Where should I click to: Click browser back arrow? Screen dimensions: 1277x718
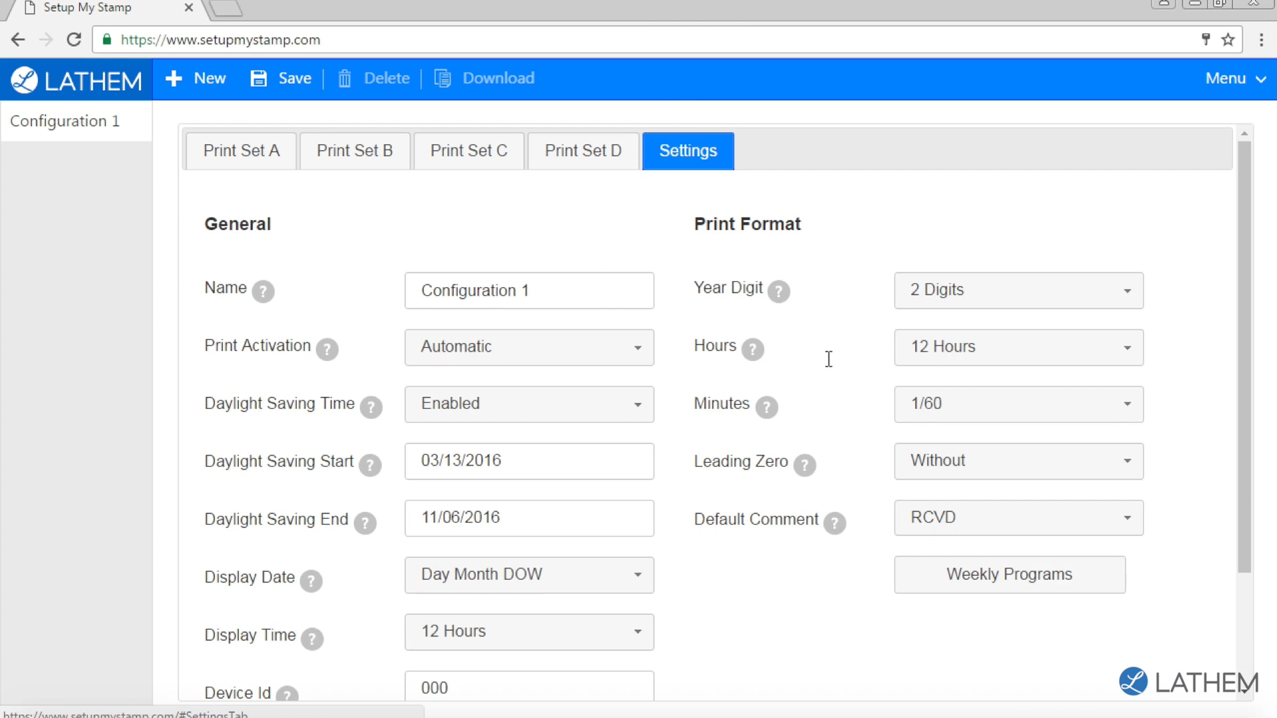[18, 39]
